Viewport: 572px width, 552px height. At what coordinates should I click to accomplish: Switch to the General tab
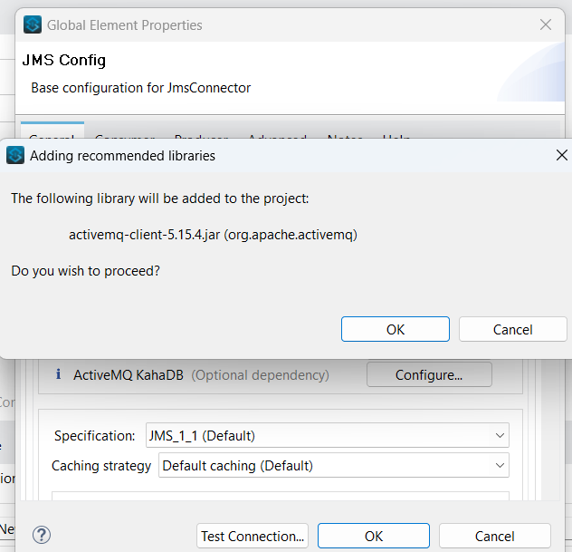click(x=52, y=136)
